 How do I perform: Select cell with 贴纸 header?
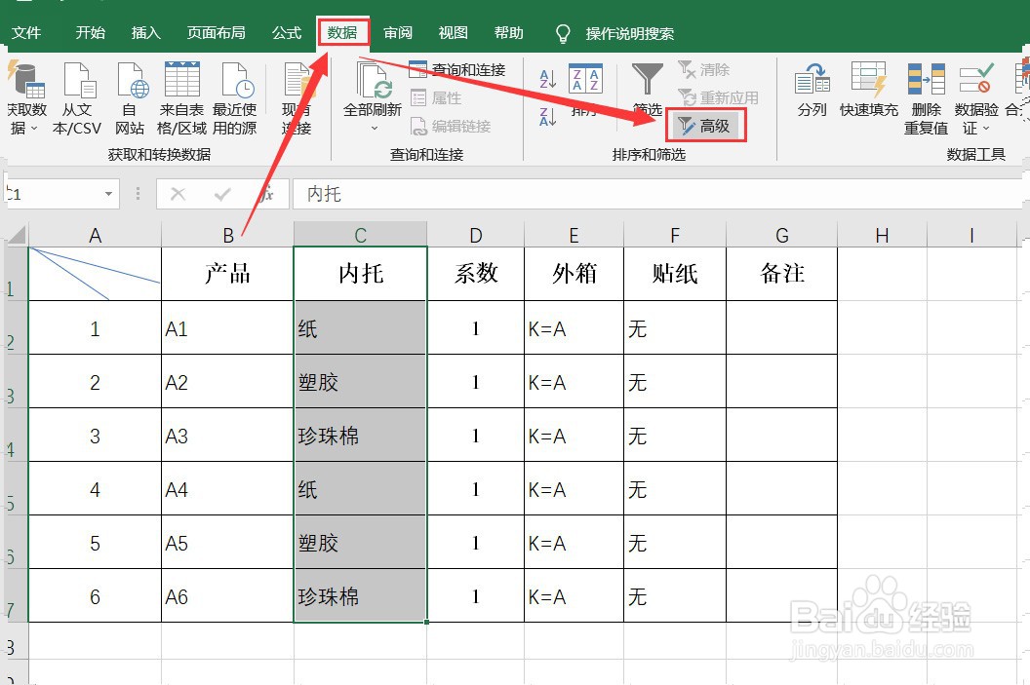point(675,274)
